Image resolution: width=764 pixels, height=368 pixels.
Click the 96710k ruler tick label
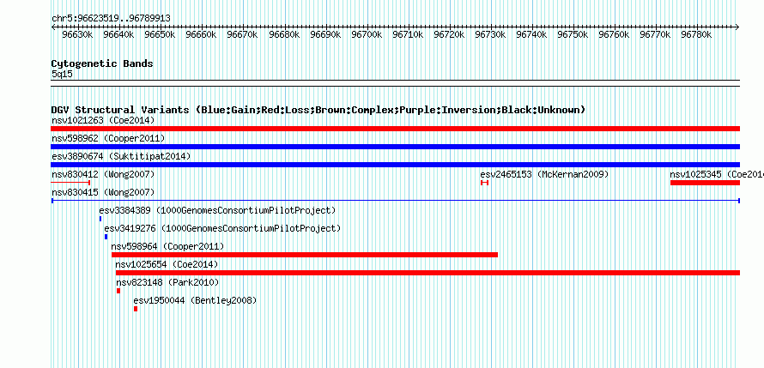[x=408, y=34]
